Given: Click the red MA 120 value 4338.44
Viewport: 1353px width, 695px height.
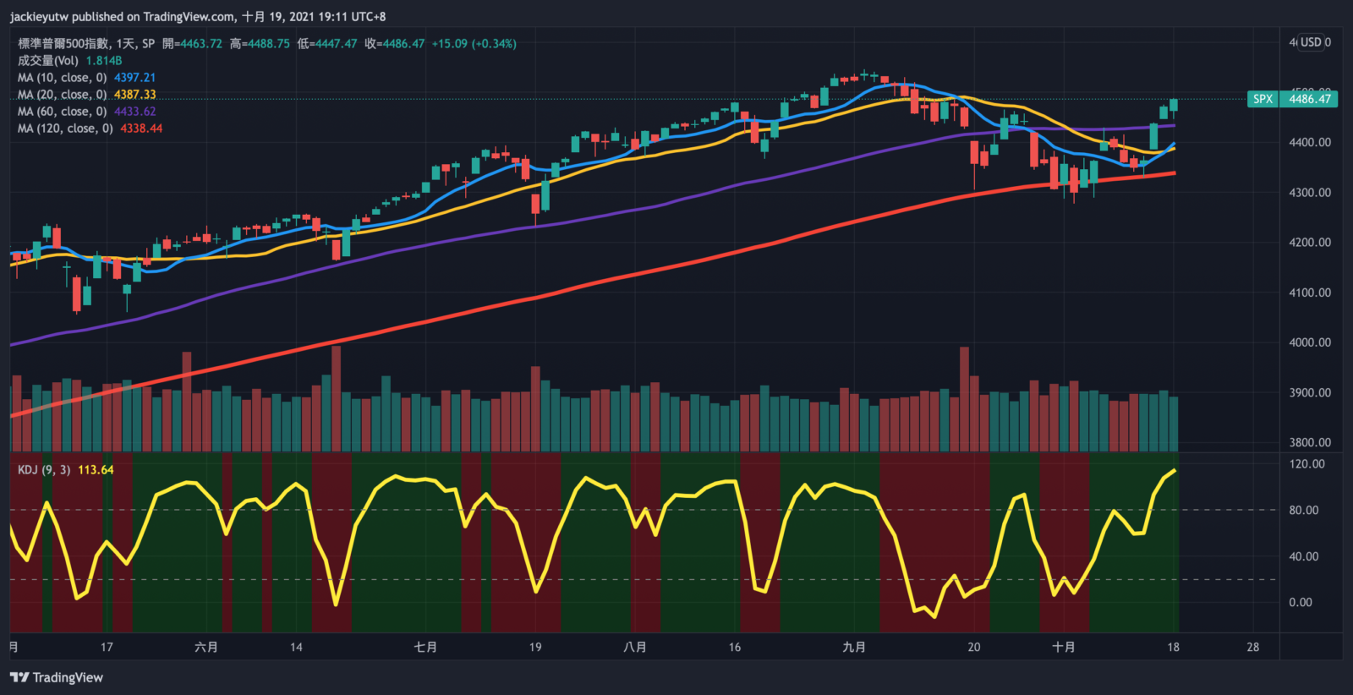Looking at the screenshot, I should (141, 129).
